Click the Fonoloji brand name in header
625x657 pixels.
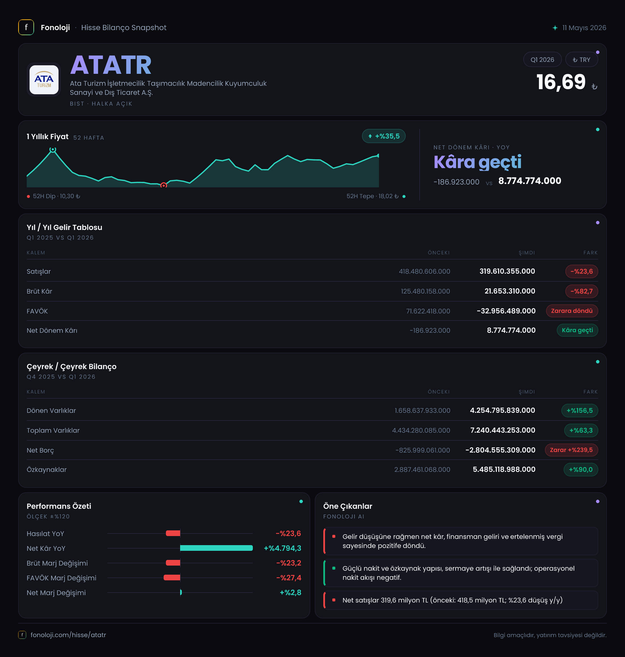(x=55, y=28)
